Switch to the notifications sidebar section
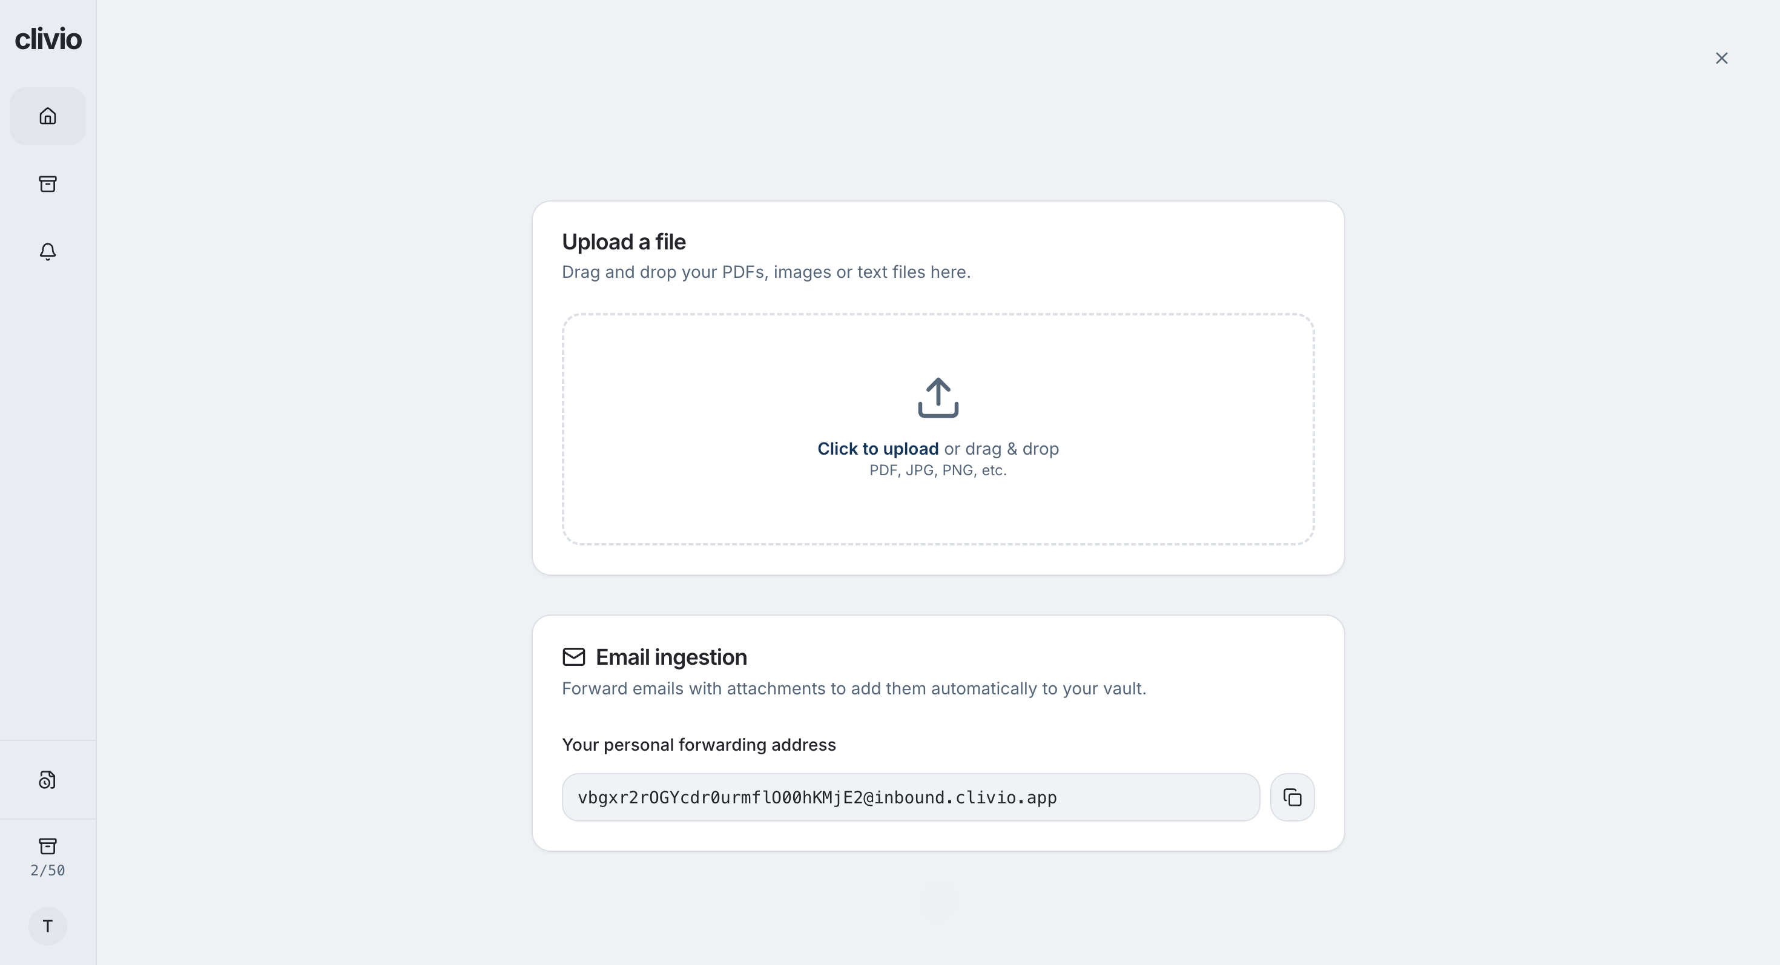1780x965 pixels. point(47,251)
